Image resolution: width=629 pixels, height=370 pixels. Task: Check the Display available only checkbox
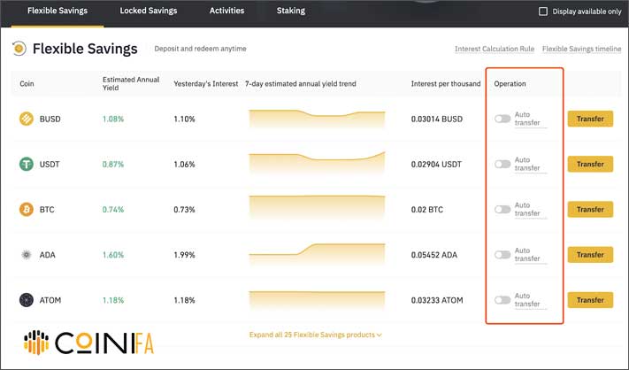[x=543, y=12]
